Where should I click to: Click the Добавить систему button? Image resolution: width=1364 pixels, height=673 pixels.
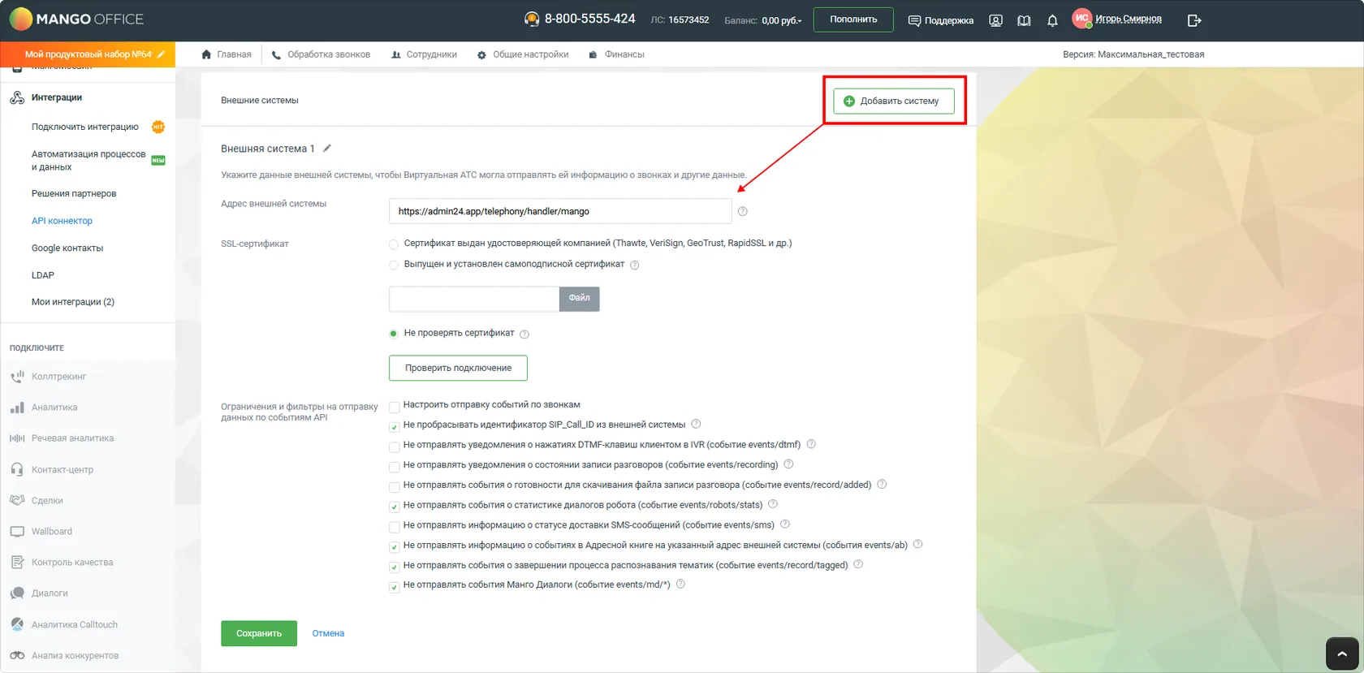coord(893,101)
